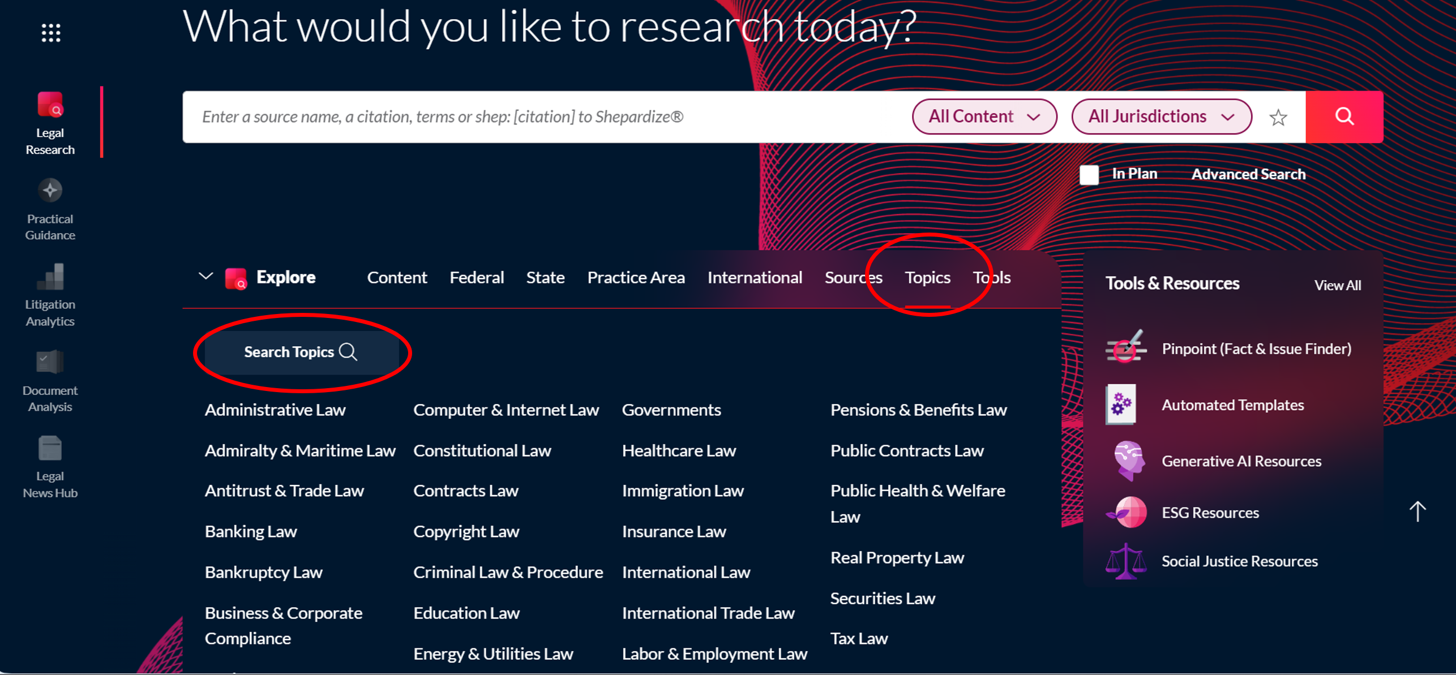Collapse the Explore section chevron
The height and width of the screenshot is (675, 1456).
point(205,277)
